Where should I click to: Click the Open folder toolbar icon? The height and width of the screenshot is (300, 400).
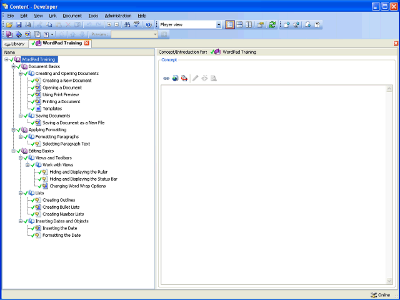[9, 25]
